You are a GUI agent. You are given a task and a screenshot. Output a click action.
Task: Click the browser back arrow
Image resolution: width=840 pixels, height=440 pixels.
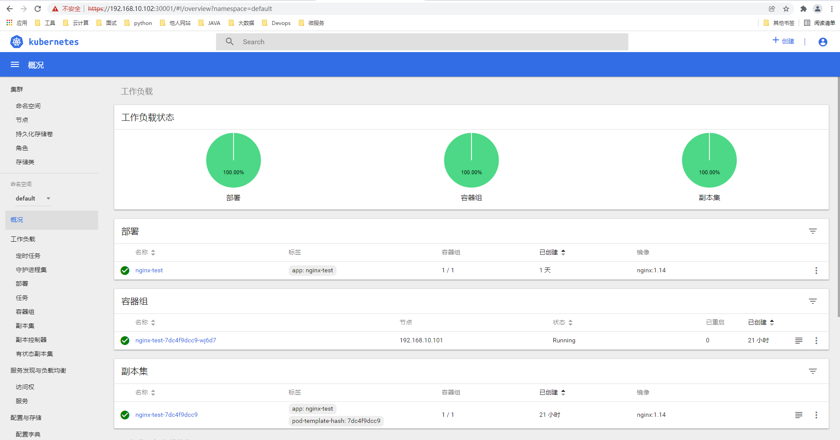(10, 9)
